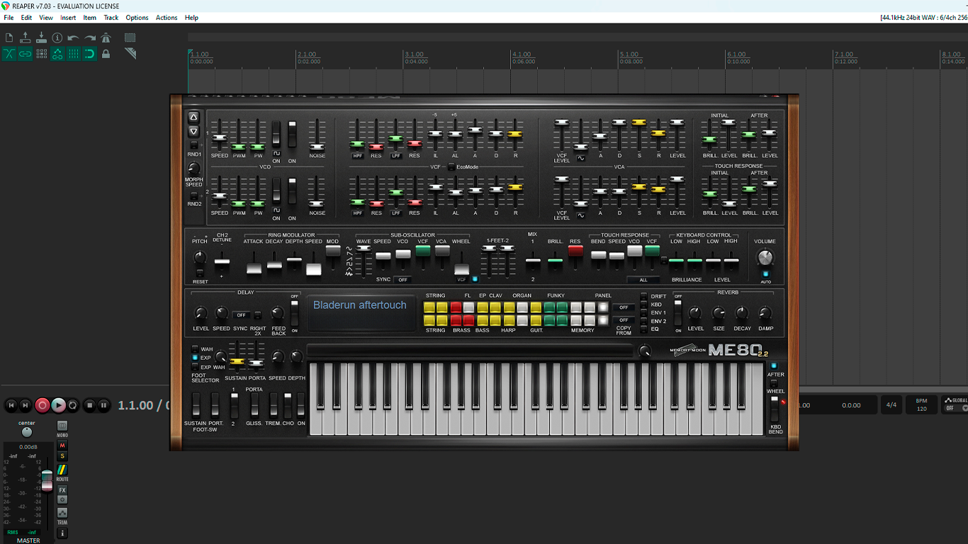Click ME80 preset up arrow button
Image resolution: width=968 pixels, height=544 pixels.
(x=193, y=117)
